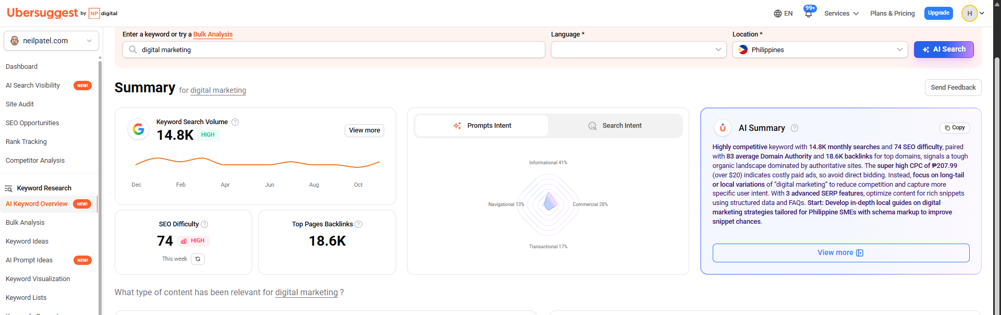Copy the AI Summary text

(x=955, y=128)
